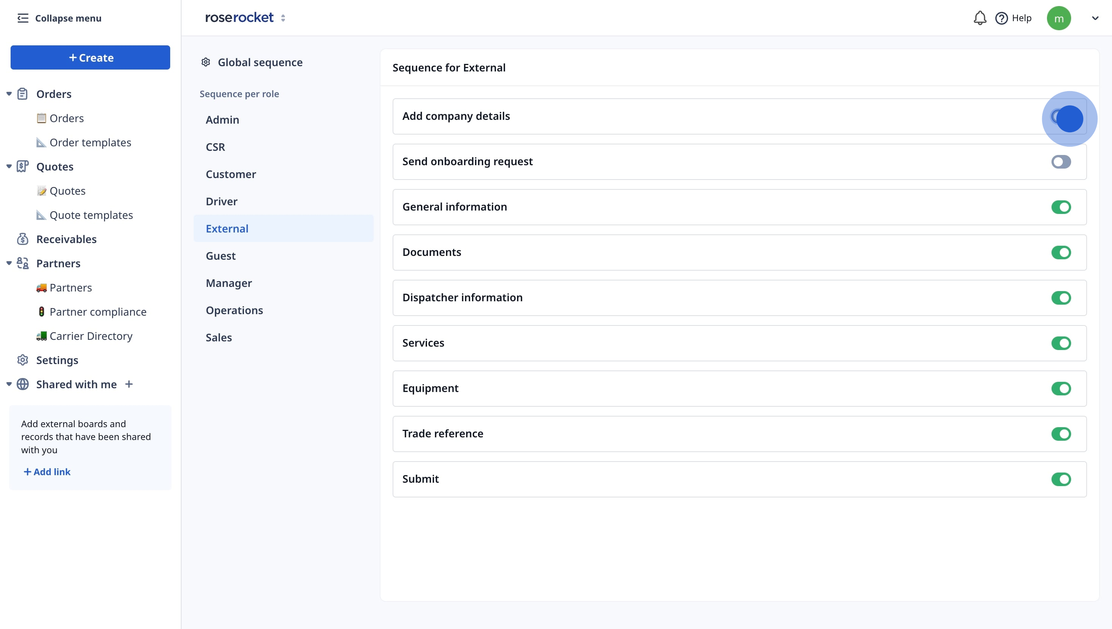Viewport: 1112px width, 629px height.
Task: Click the Orders clipboard icon
Action: 22,94
